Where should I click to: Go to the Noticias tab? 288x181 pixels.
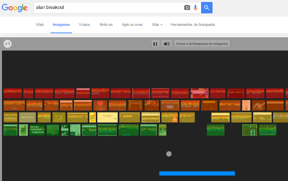(x=106, y=25)
